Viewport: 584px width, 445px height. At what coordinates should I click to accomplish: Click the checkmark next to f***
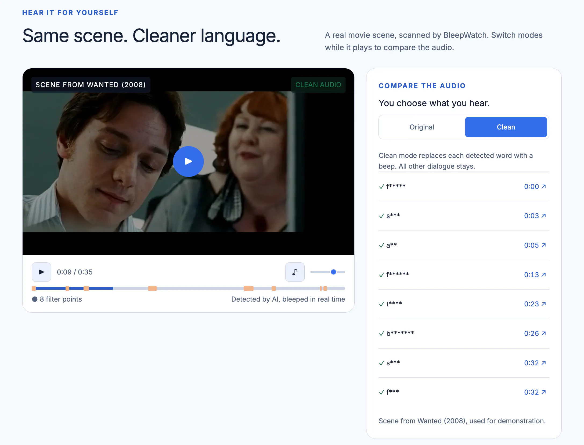(381, 392)
